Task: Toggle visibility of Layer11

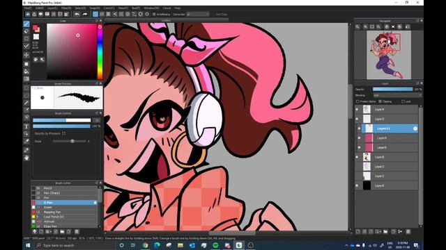Action: coord(359,128)
